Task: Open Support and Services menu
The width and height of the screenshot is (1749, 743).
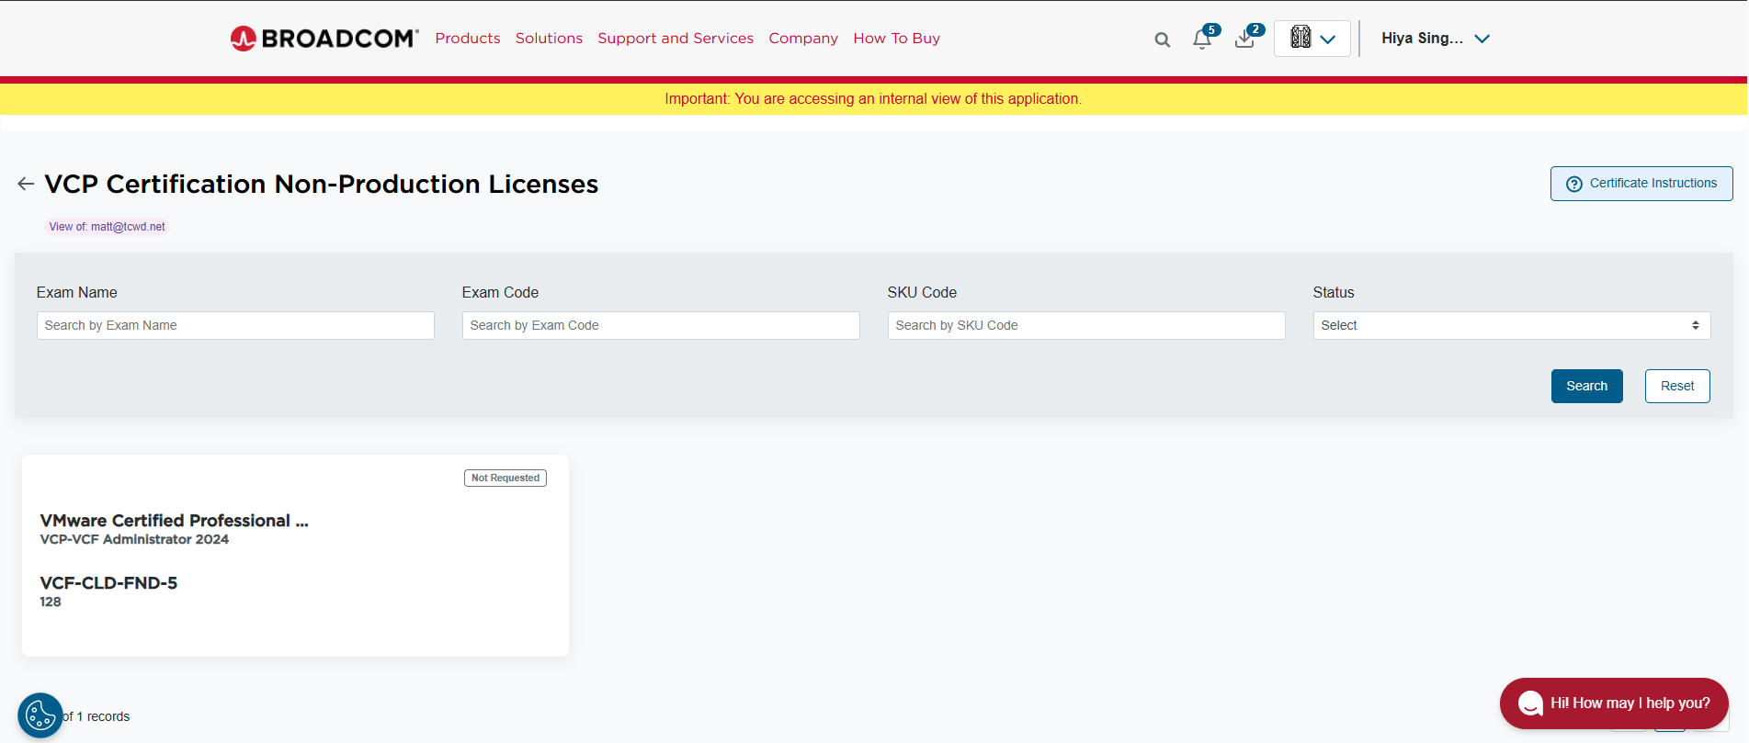Action: [676, 39]
